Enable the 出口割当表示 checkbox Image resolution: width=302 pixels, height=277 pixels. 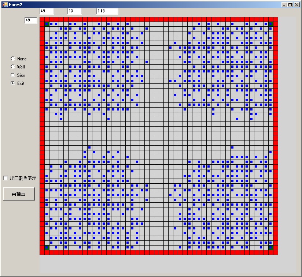tap(6, 178)
